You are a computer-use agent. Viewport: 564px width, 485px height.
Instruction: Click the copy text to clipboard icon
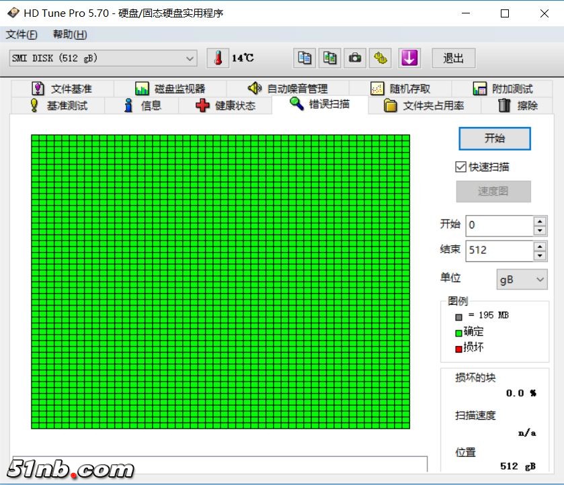305,58
